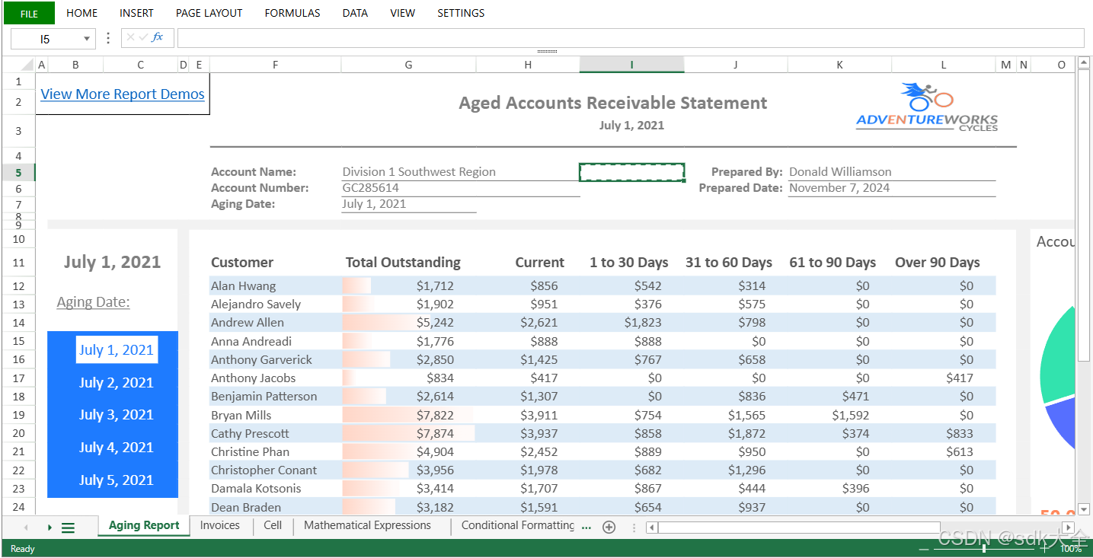This screenshot has height=558, width=1093.
Task: Click the vertical dots beside name box
Action: click(x=108, y=38)
